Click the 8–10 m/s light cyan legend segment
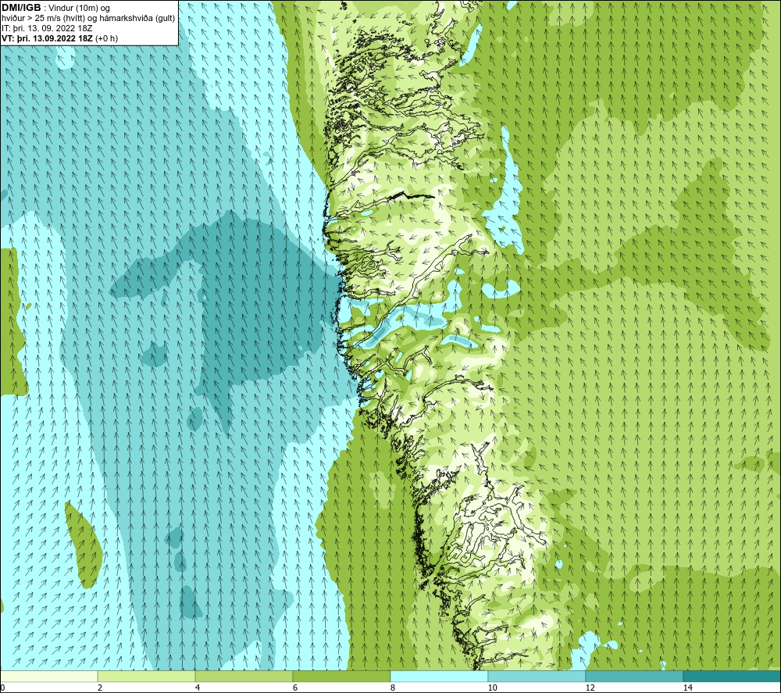Screen dimensions: 781x693 click(439, 676)
